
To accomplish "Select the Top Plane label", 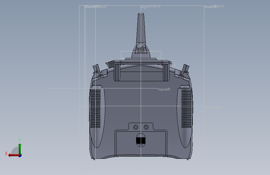I will [x=213, y=107].
